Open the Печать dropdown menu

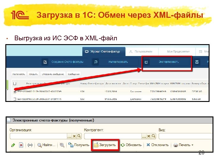click(x=183, y=145)
